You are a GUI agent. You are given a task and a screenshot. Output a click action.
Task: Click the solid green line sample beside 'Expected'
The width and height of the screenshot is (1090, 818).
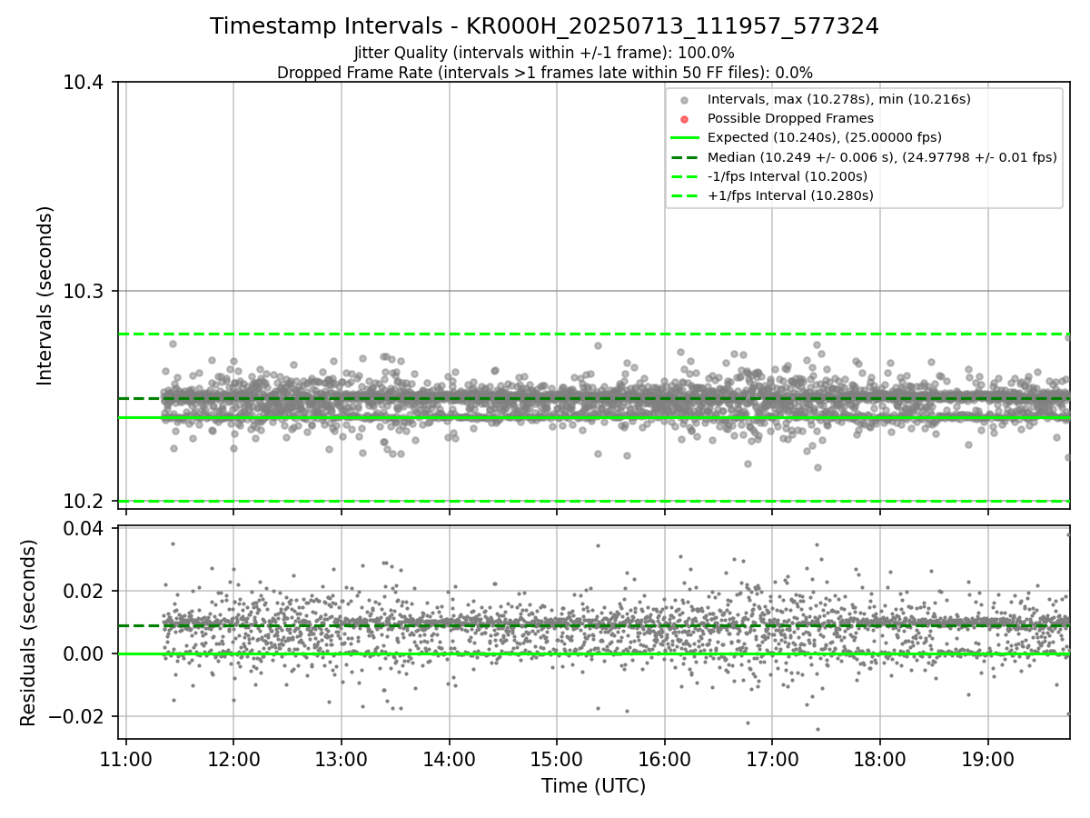pyautogui.click(x=685, y=138)
